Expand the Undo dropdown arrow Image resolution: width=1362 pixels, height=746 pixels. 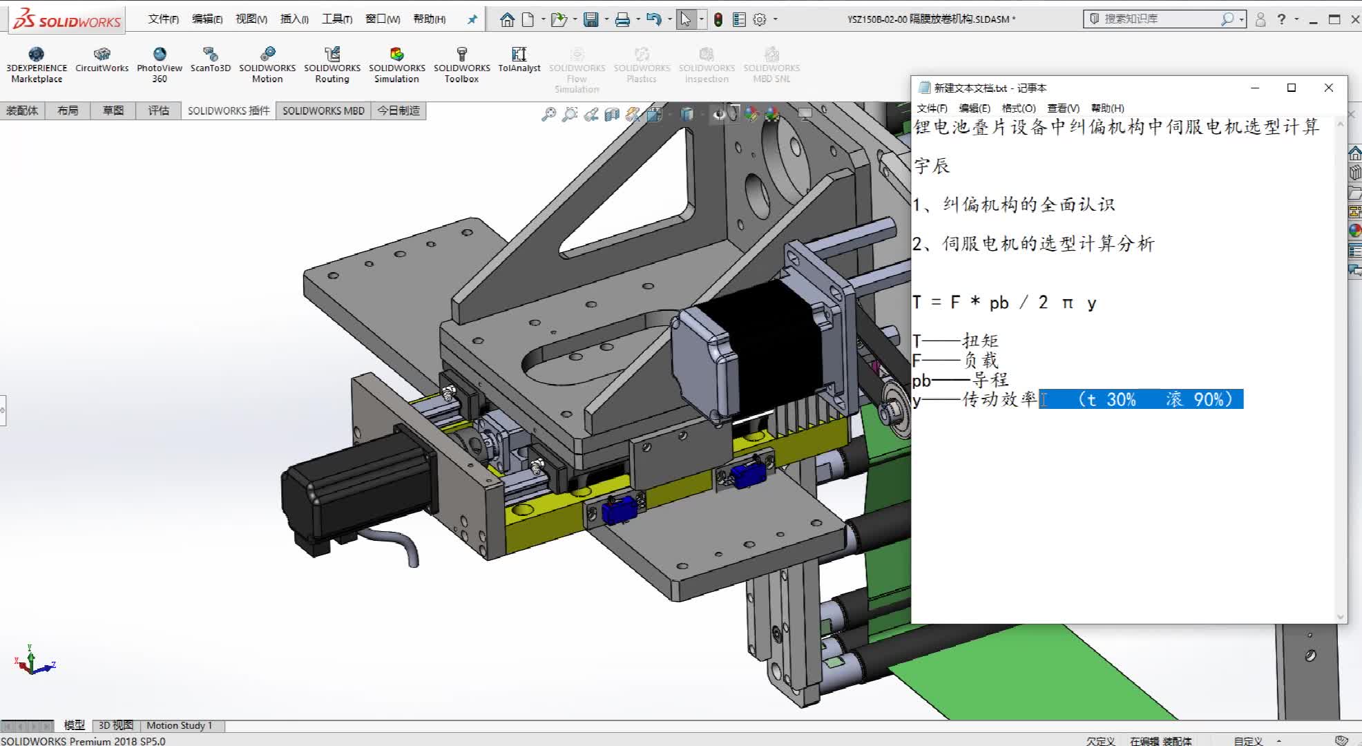pyautogui.click(x=669, y=19)
